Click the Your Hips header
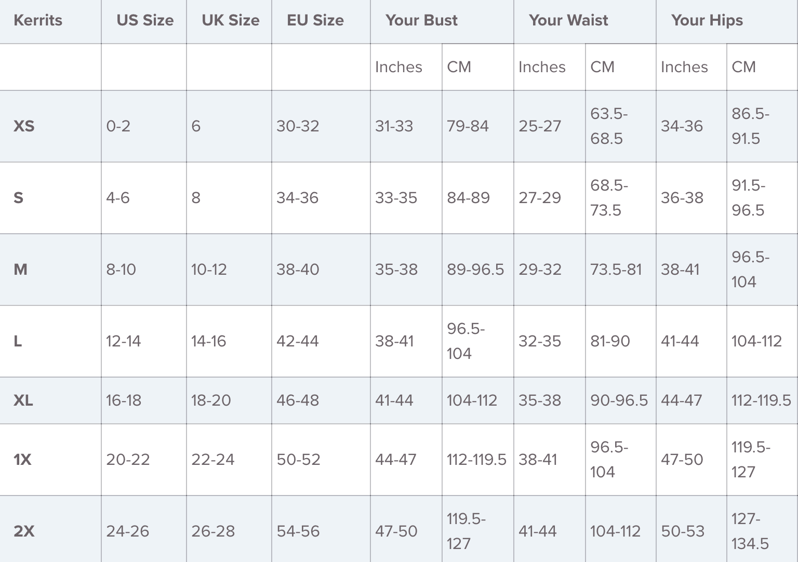The height and width of the screenshot is (562, 798). (707, 20)
